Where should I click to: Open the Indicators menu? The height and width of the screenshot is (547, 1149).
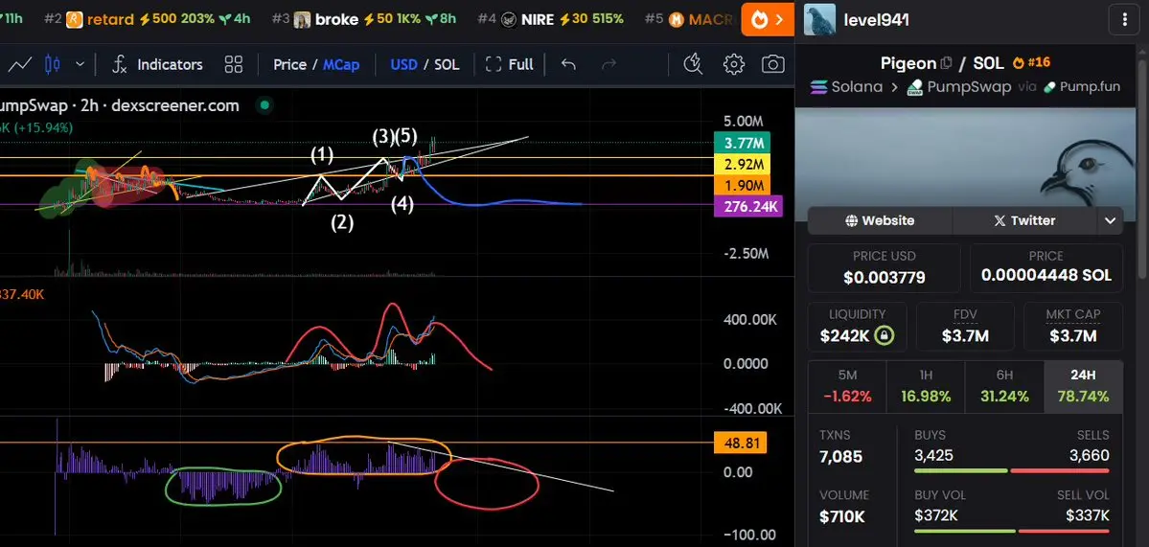pos(157,64)
